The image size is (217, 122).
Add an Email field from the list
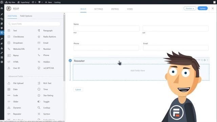(x=46, y=43)
